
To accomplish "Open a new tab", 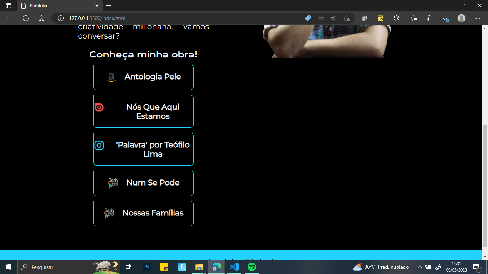I will click(x=109, y=6).
